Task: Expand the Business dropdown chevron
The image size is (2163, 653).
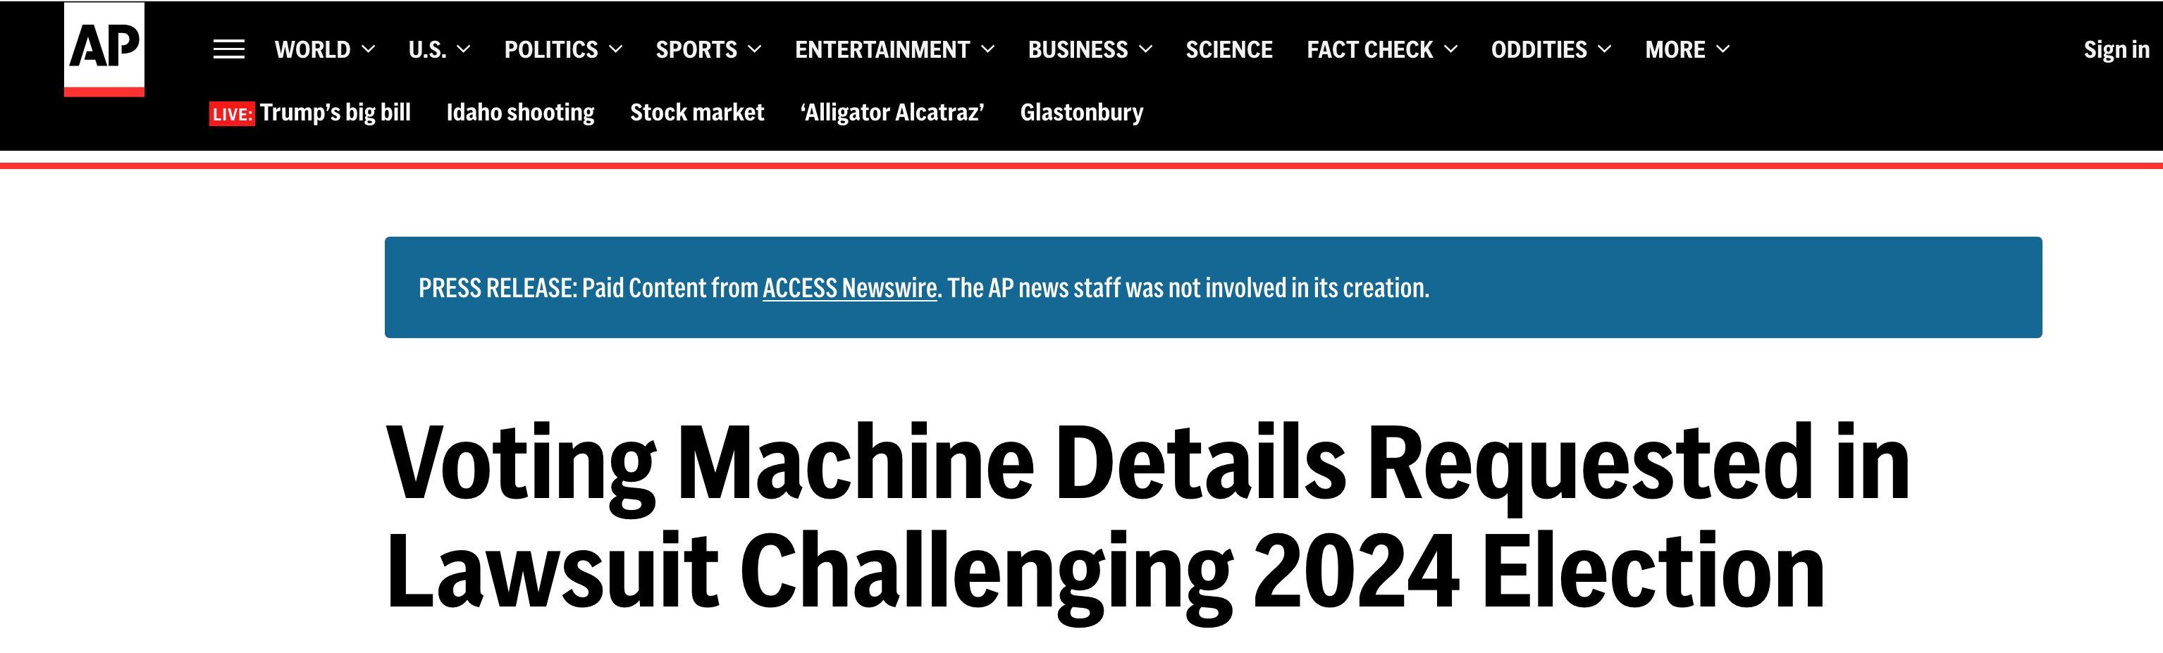Action: 1145,49
